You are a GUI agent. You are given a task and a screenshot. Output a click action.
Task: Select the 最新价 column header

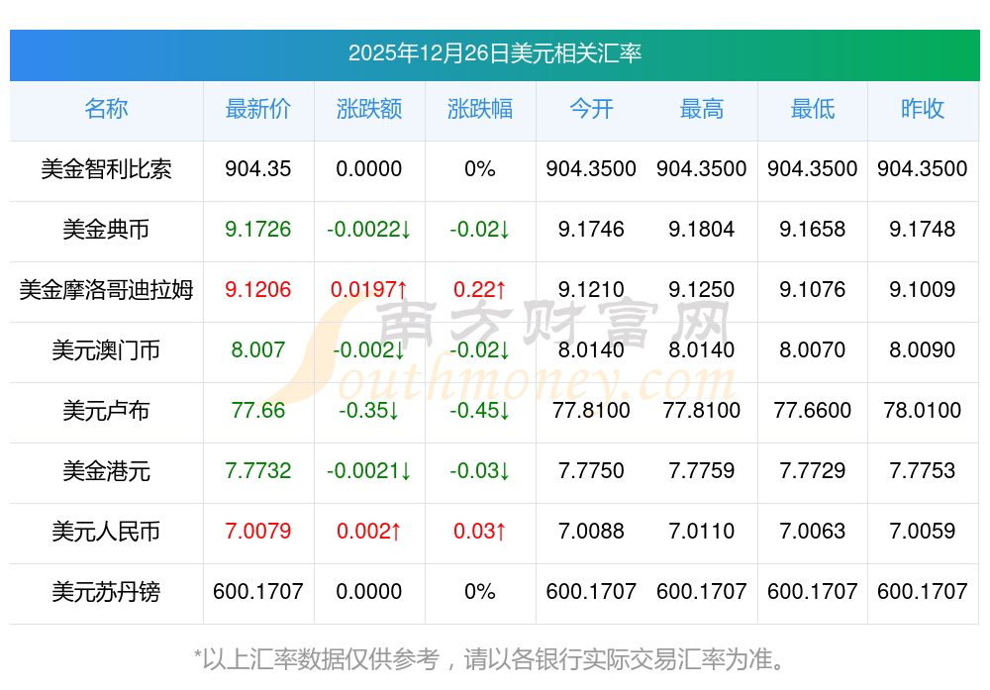(x=257, y=109)
